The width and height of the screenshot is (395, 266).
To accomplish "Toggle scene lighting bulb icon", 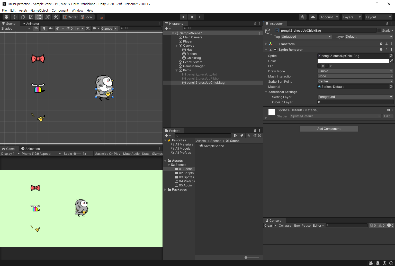I will (44, 28).
